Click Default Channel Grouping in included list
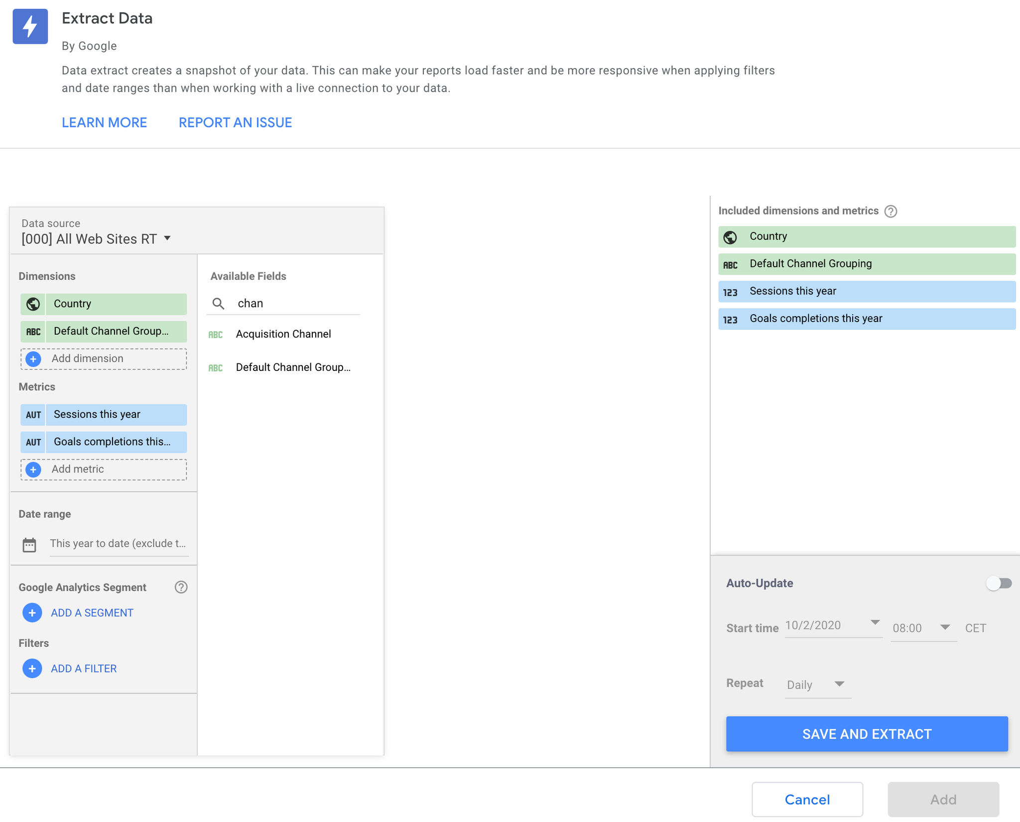1020x822 pixels. coord(867,264)
